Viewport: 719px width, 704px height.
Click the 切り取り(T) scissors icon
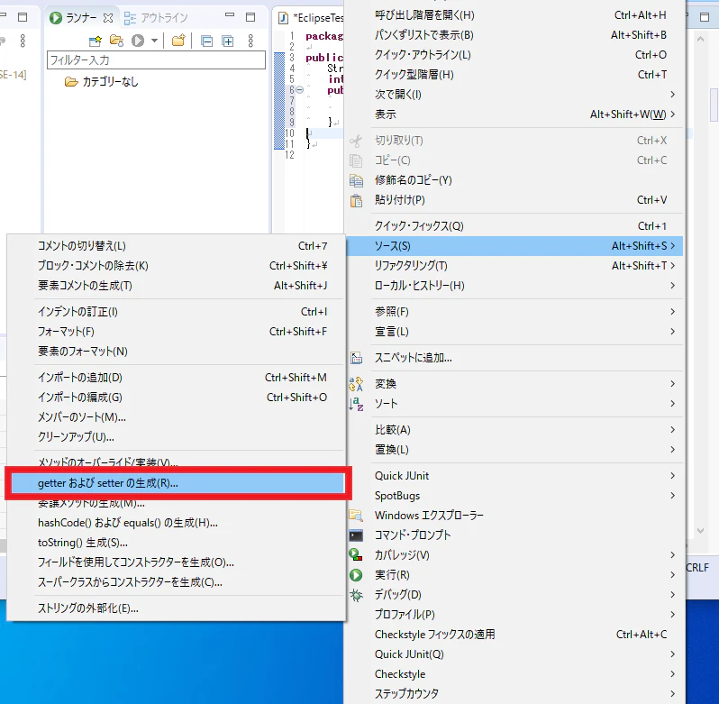(x=356, y=141)
